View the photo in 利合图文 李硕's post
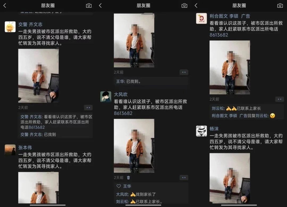 pyautogui.click(x=230, y=67)
